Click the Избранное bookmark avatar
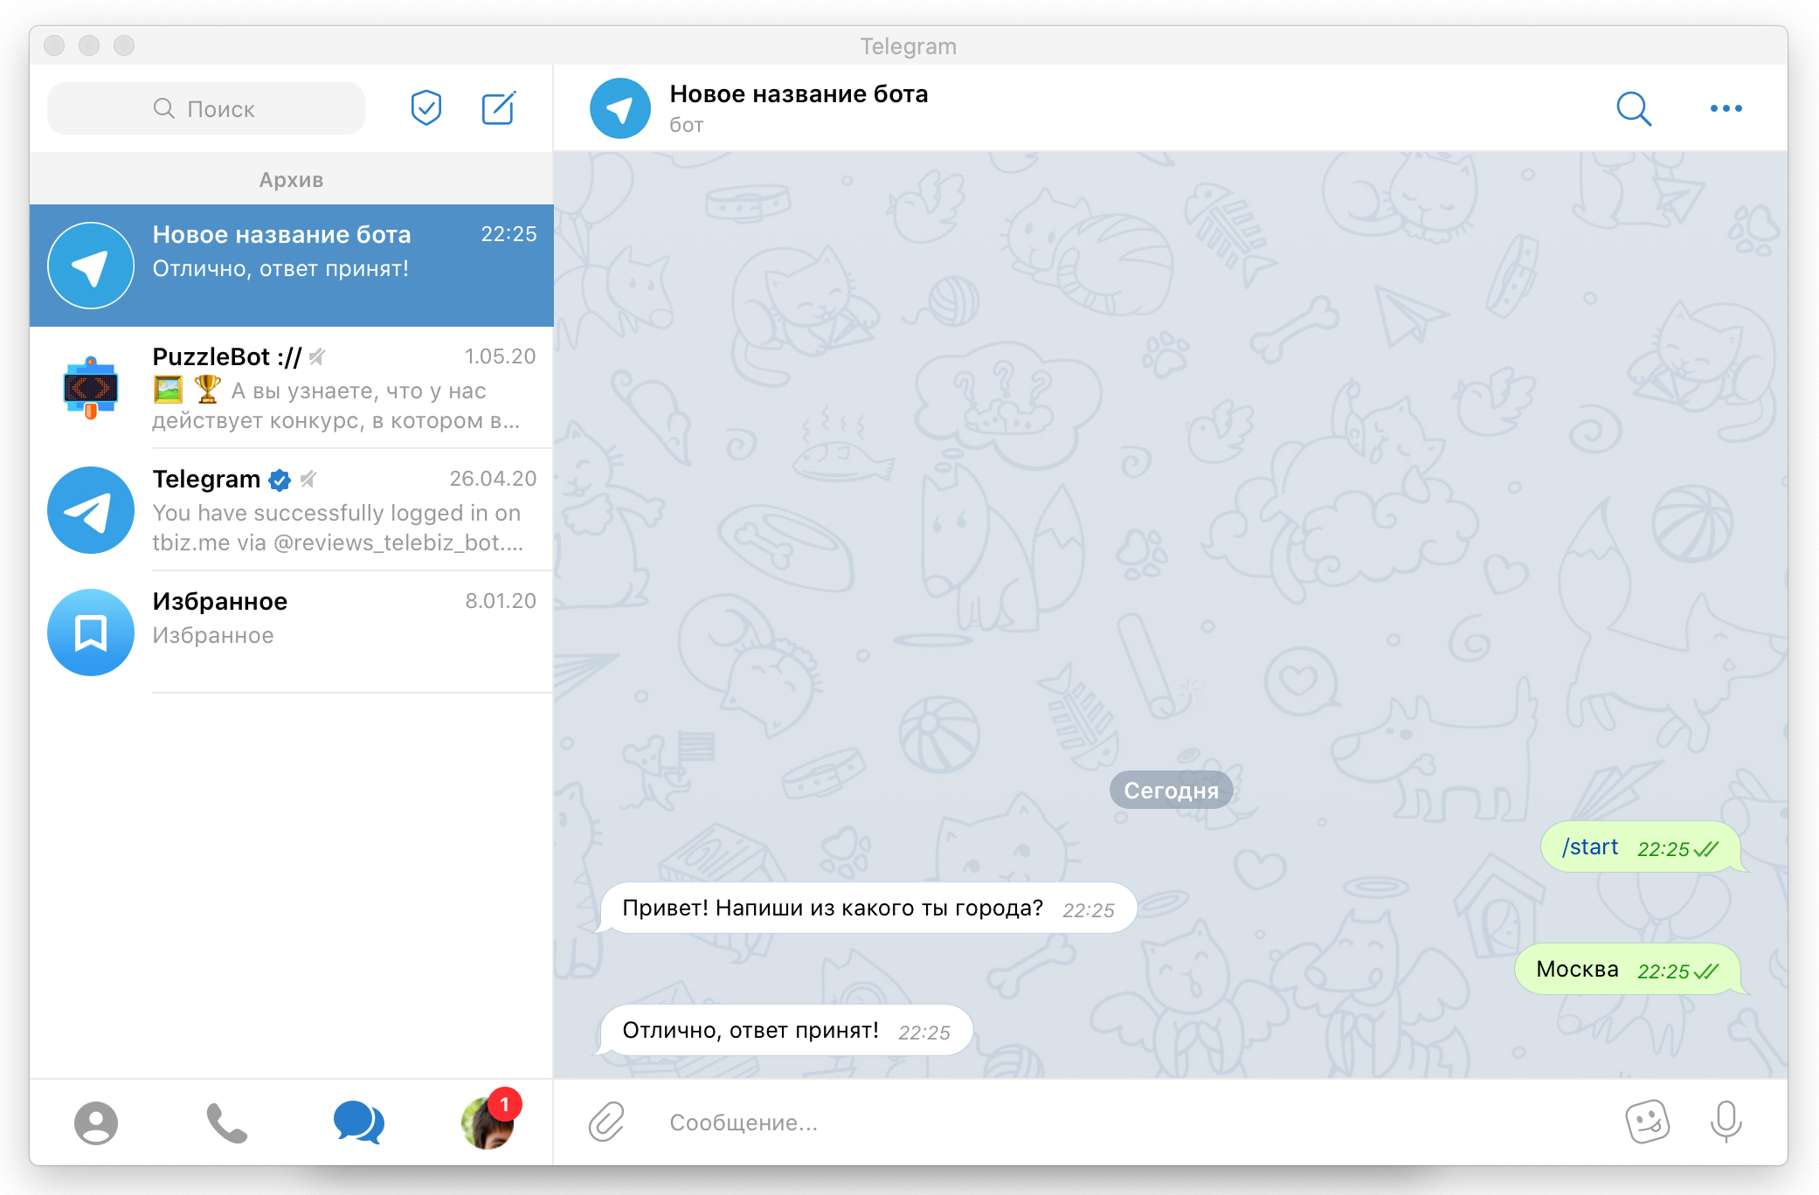Screen dimensions: 1819x1195 (x=91, y=632)
